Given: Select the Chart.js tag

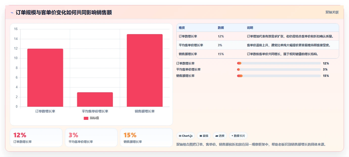Looking at the screenshot, I should pyautogui.click(x=185, y=136).
